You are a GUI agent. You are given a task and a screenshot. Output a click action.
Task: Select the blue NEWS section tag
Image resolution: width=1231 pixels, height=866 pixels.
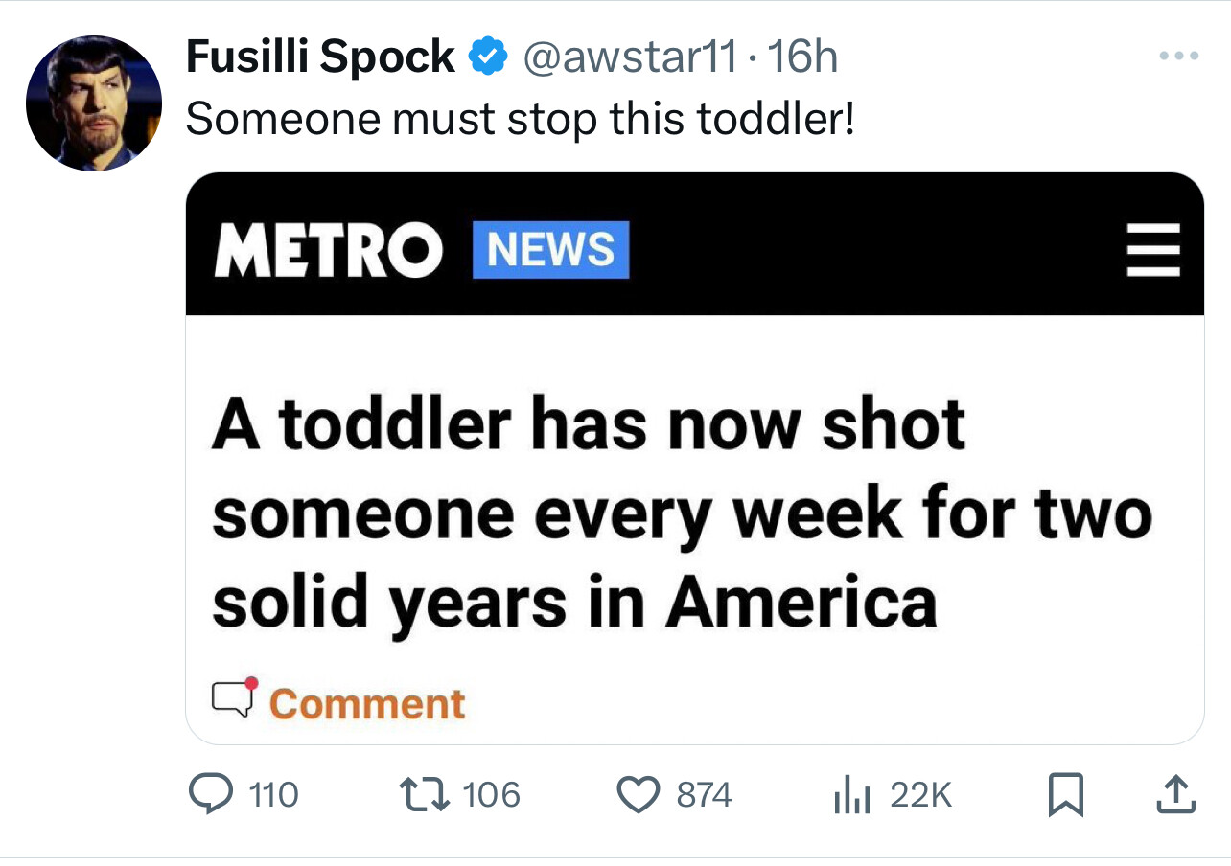tap(551, 249)
